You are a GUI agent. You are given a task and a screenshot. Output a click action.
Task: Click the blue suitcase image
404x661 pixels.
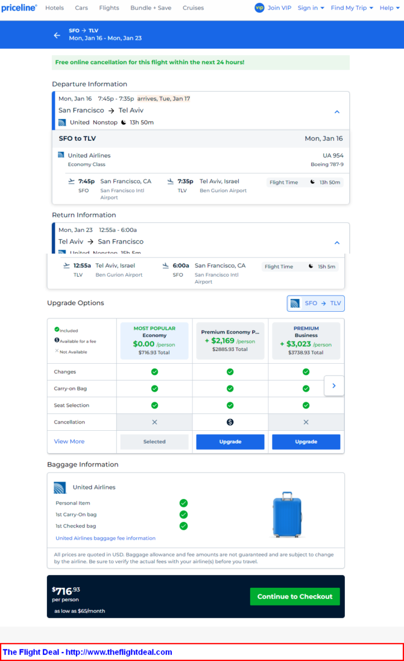[x=288, y=515]
